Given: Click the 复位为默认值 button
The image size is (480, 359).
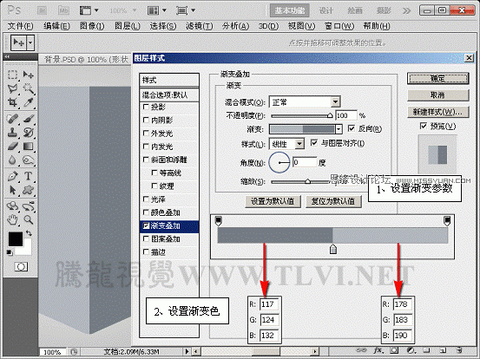Looking at the screenshot, I should (x=333, y=201).
